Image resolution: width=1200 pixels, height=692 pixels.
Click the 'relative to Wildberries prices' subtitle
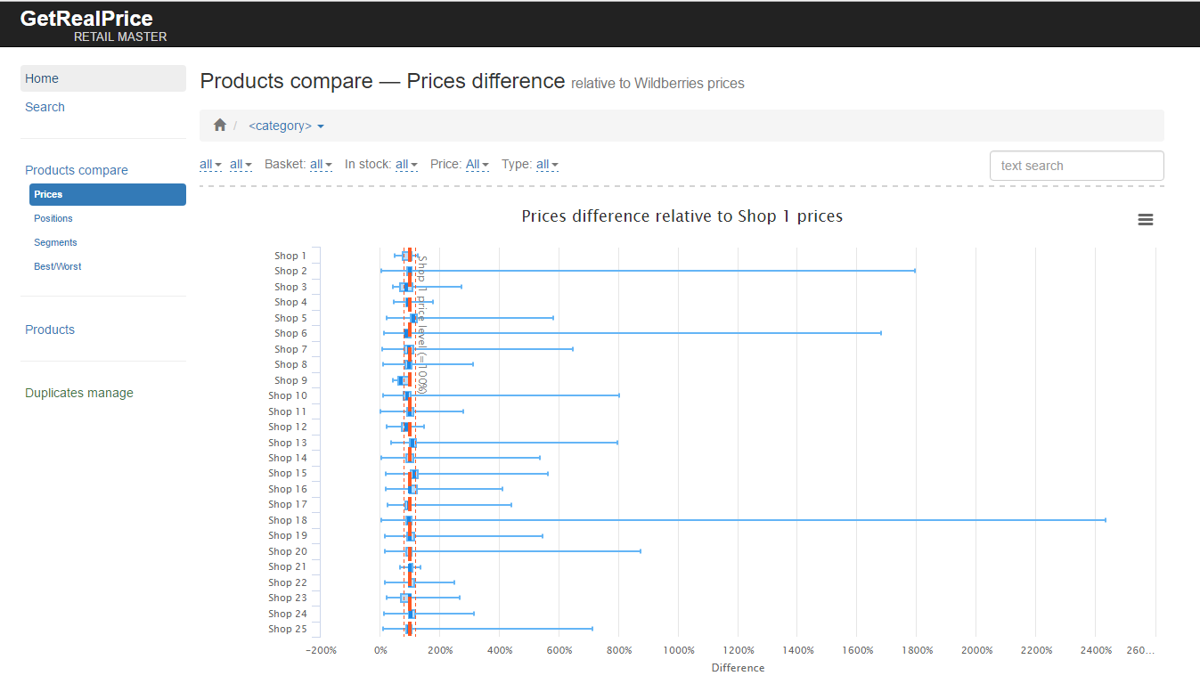[657, 84]
